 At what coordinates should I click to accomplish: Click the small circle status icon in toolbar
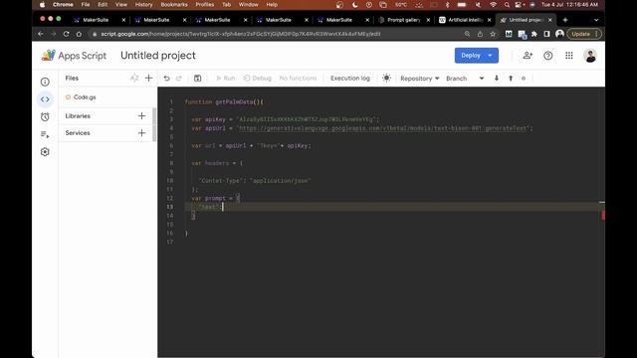tap(524, 79)
